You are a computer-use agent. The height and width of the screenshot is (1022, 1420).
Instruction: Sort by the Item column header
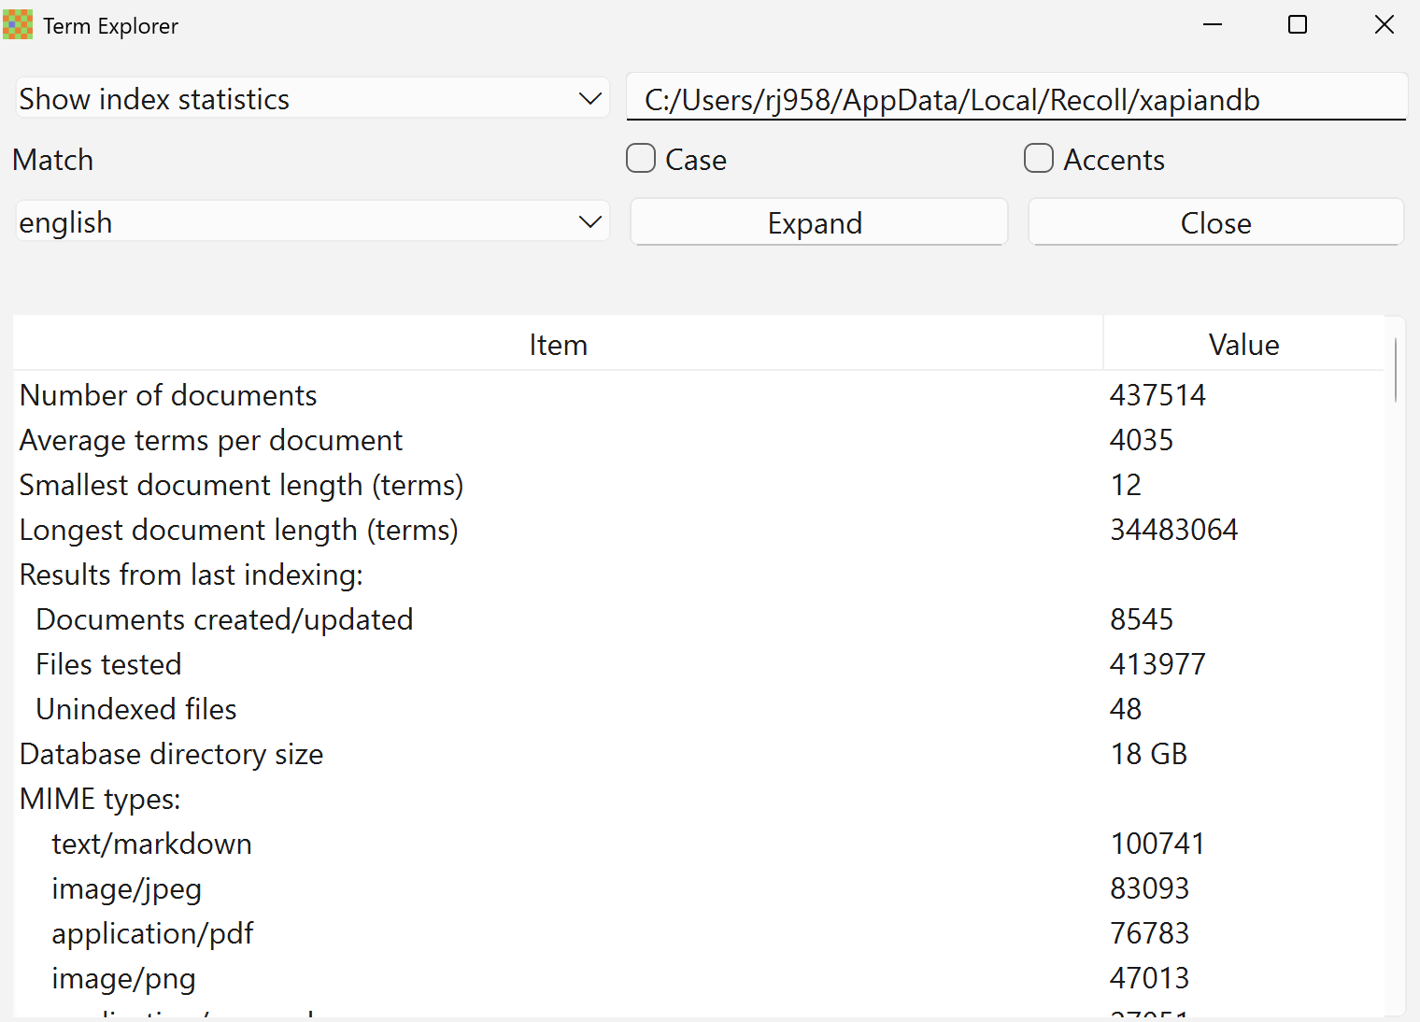pos(558,345)
